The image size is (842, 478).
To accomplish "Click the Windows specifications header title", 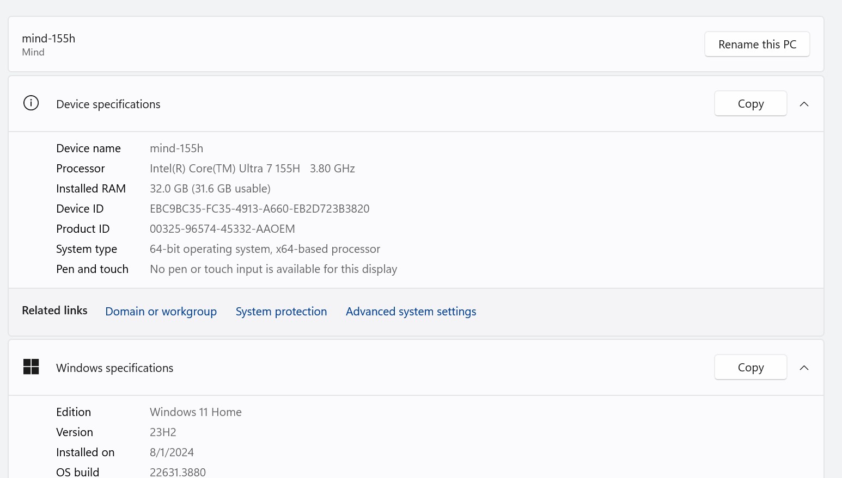I will (x=114, y=368).
